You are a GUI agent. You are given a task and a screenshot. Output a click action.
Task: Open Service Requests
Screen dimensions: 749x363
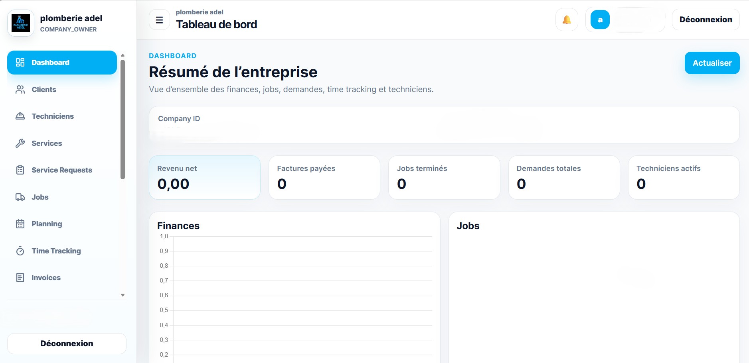click(x=62, y=170)
